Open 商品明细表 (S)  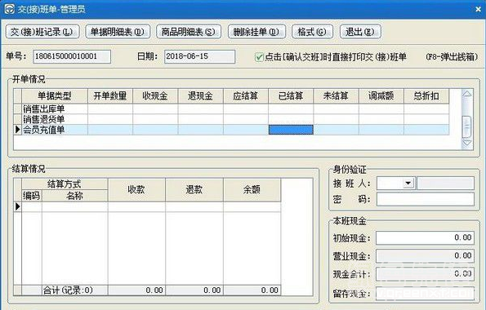(189, 32)
